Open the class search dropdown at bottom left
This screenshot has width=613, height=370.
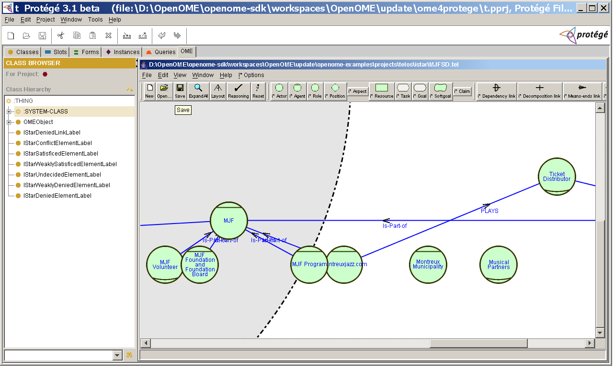pos(116,355)
